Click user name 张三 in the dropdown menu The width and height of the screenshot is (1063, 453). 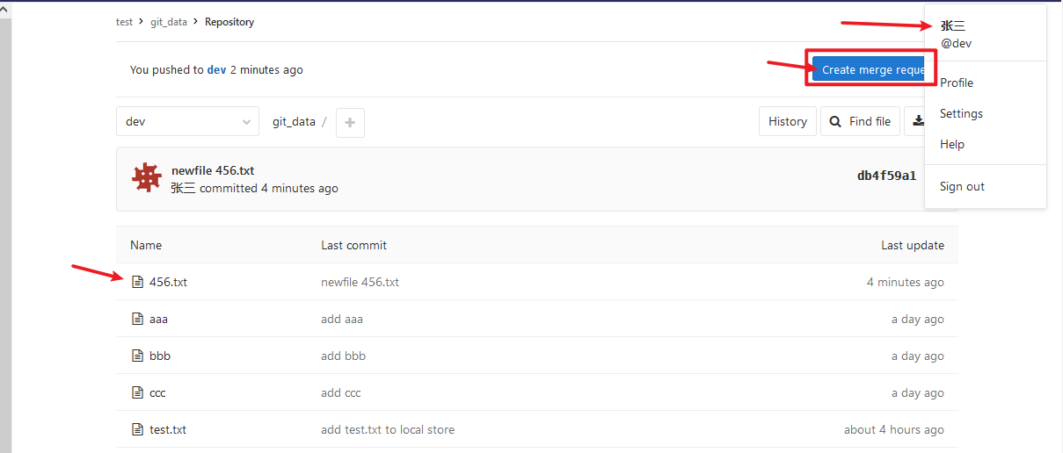(952, 26)
